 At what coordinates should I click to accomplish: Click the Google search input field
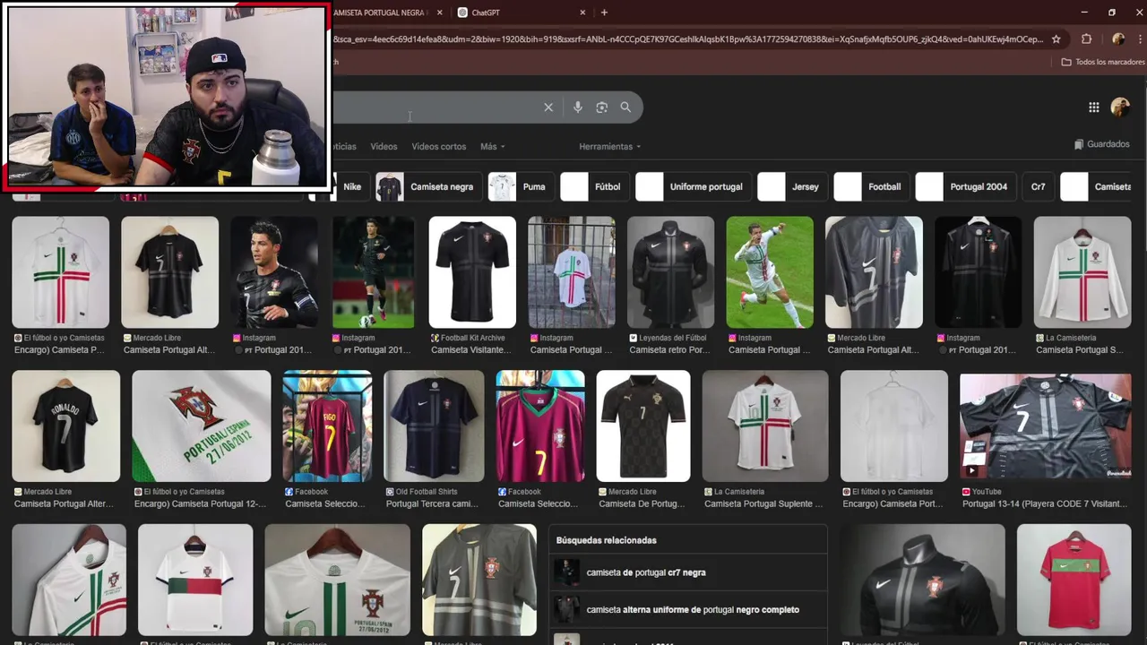coord(435,107)
